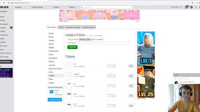Open the Translator Portal button
200x112 pixels.
pyautogui.click(x=55, y=100)
